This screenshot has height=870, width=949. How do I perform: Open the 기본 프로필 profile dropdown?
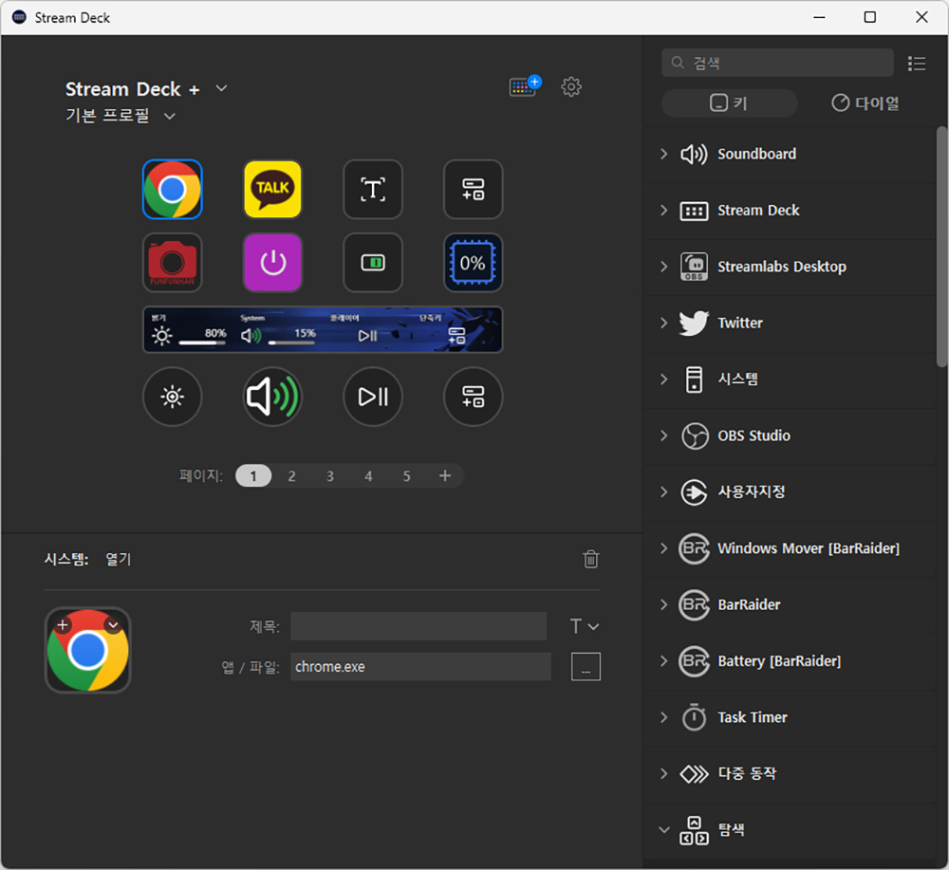[170, 116]
